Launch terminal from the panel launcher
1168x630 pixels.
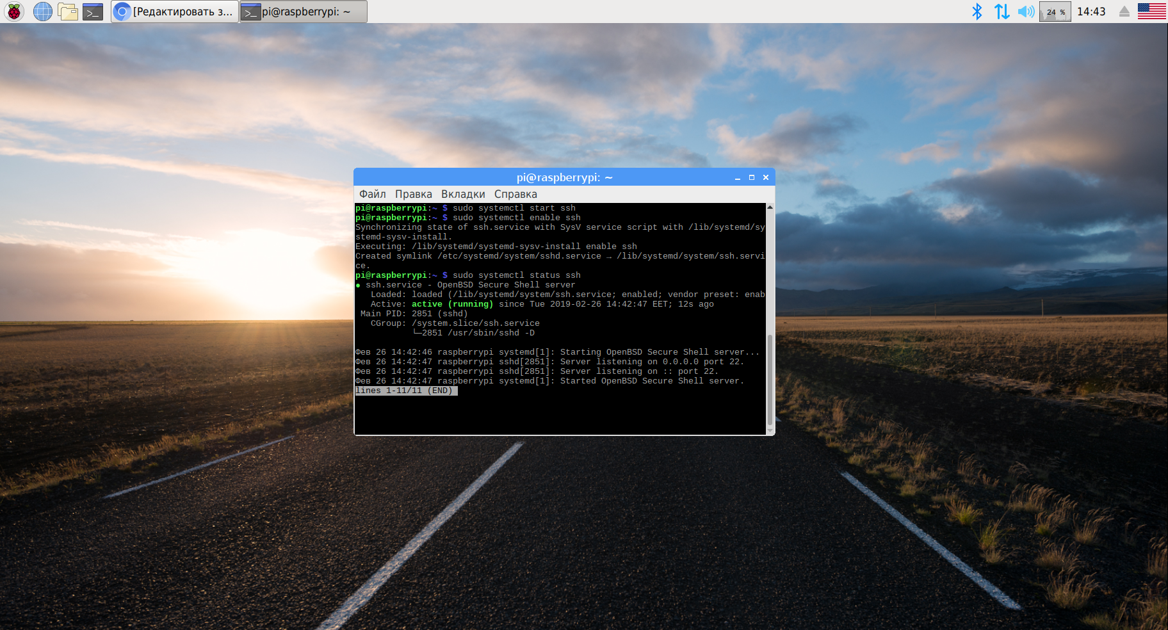[93, 12]
